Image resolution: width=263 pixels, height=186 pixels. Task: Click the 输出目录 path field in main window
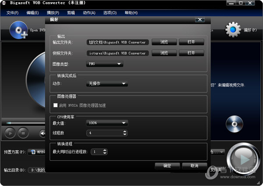[37, 170]
